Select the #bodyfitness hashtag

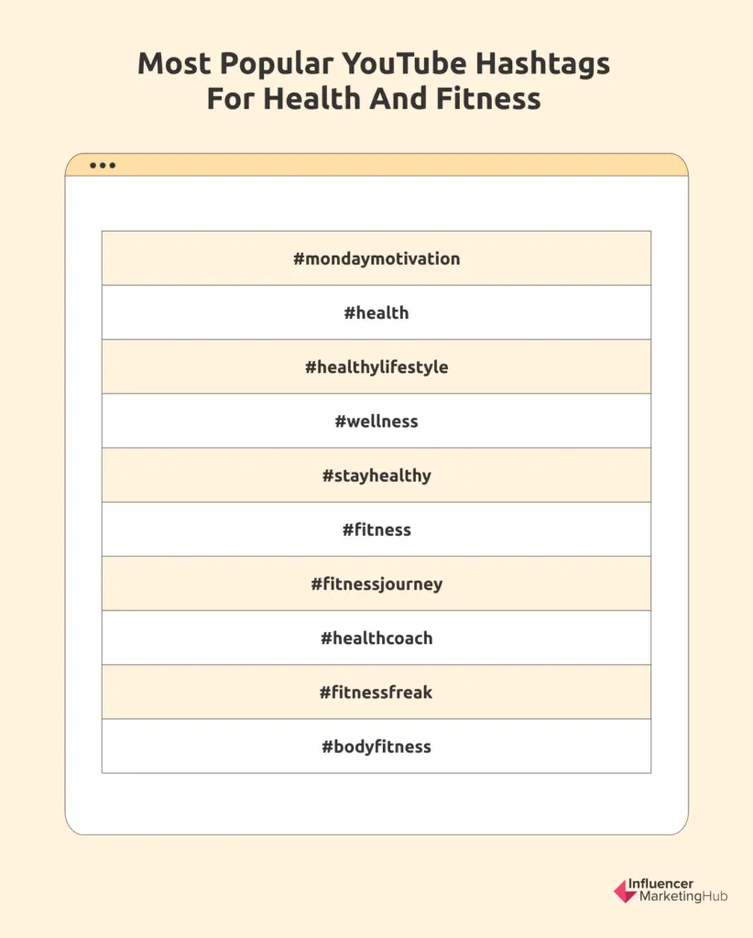coord(376,747)
